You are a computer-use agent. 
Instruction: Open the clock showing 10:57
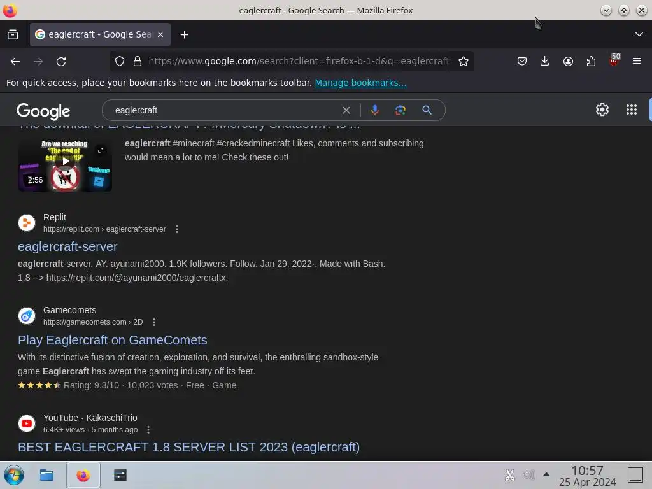point(587,476)
